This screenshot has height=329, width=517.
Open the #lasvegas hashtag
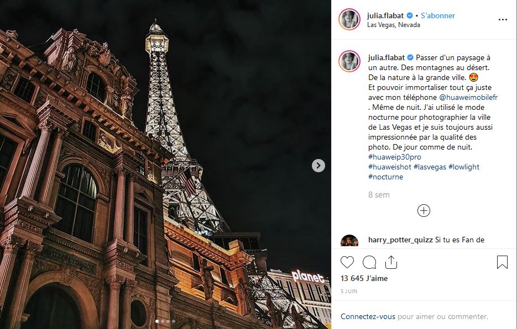tap(430, 167)
